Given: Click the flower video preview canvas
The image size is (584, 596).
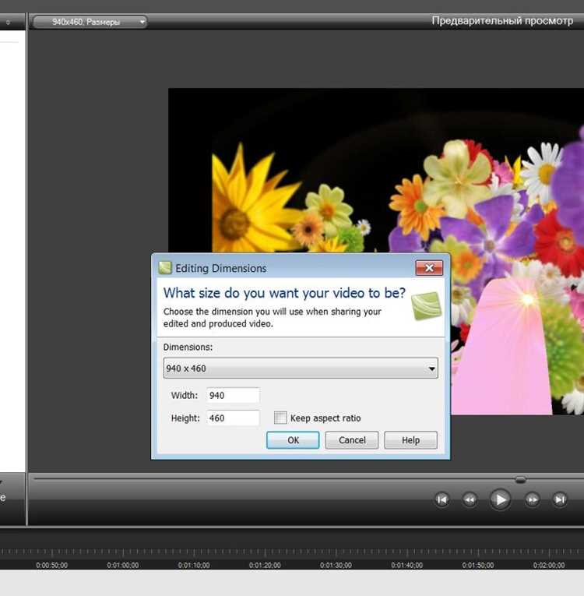Looking at the screenshot, I should 376,171.
